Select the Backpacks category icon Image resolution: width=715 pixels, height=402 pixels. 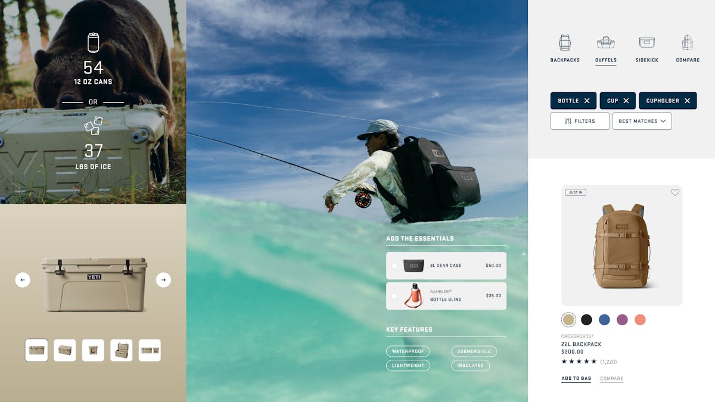(x=565, y=42)
